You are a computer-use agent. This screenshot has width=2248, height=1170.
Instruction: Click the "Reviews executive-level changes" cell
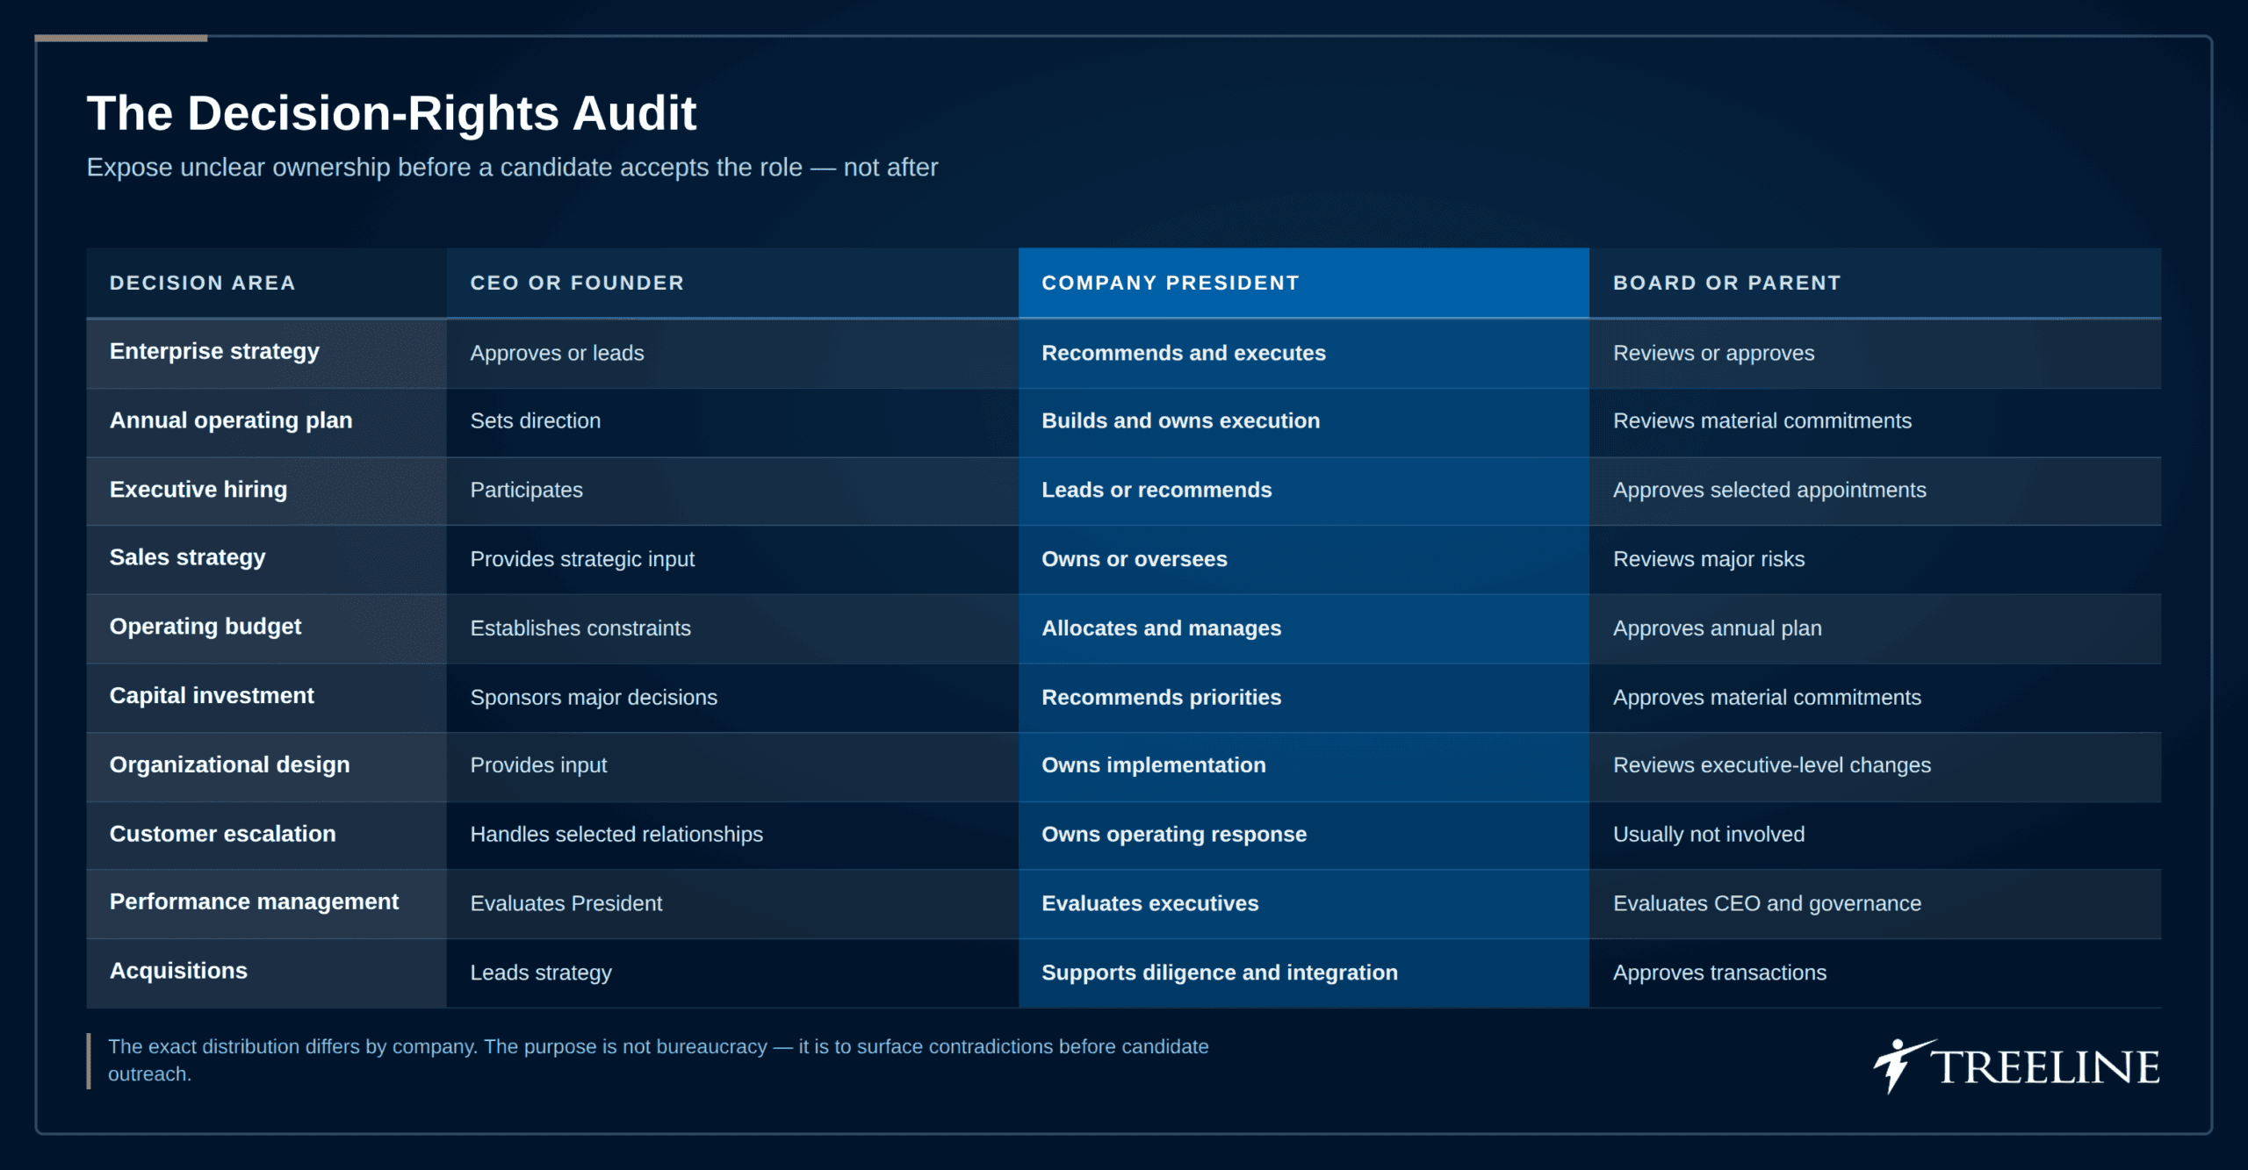click(1875, 765)
